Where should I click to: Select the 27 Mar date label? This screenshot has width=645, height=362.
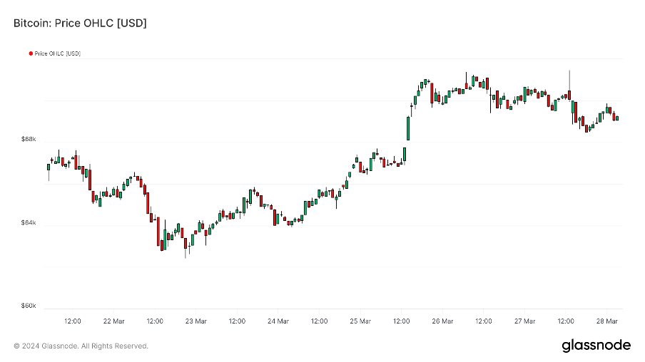[525, 321]
